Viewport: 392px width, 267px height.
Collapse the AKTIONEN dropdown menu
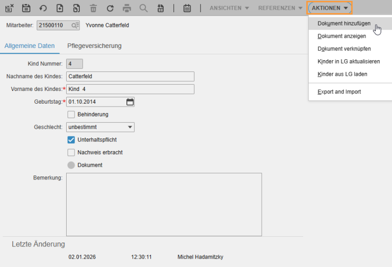pyautogui.click(x=329, y=8)
